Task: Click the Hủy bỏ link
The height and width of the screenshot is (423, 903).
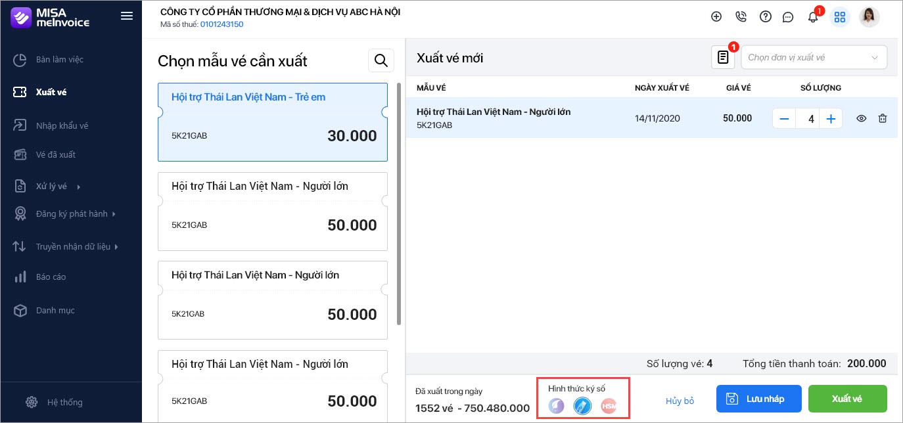Action: click(680, 400)
